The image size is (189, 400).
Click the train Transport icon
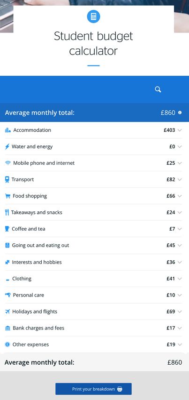[7, 180]
